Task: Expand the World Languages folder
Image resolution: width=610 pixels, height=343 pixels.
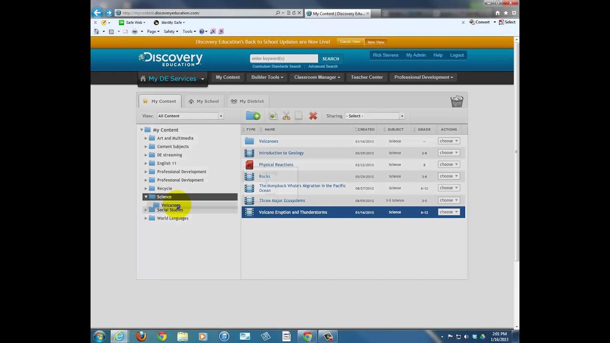Action: point(146,218)
